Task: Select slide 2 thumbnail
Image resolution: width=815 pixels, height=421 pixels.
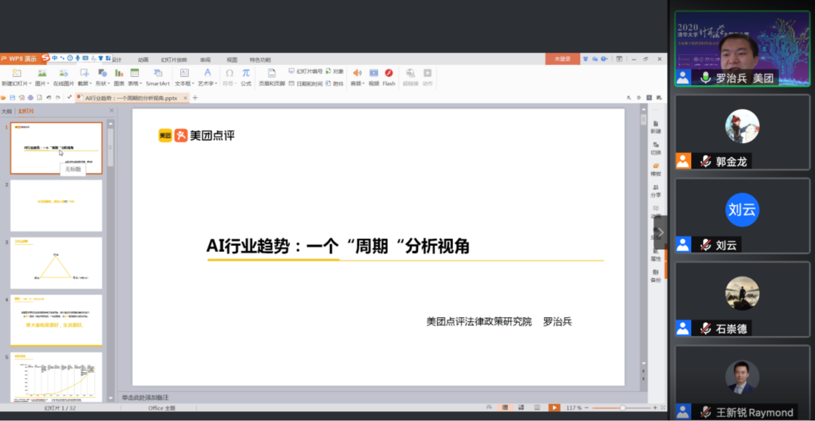Action: pos(56,206)
